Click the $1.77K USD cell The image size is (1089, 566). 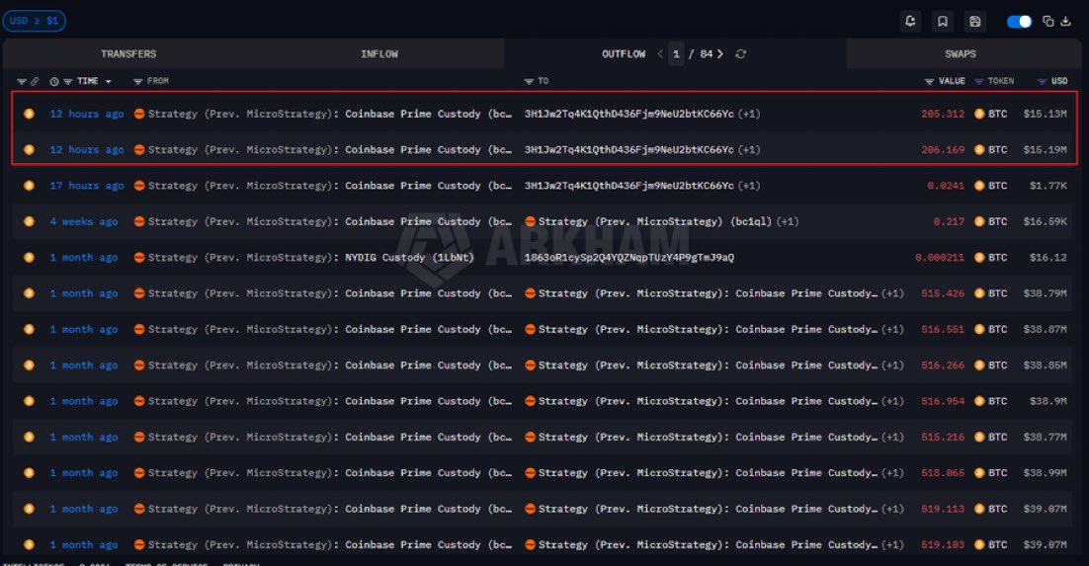[1048, 186]
